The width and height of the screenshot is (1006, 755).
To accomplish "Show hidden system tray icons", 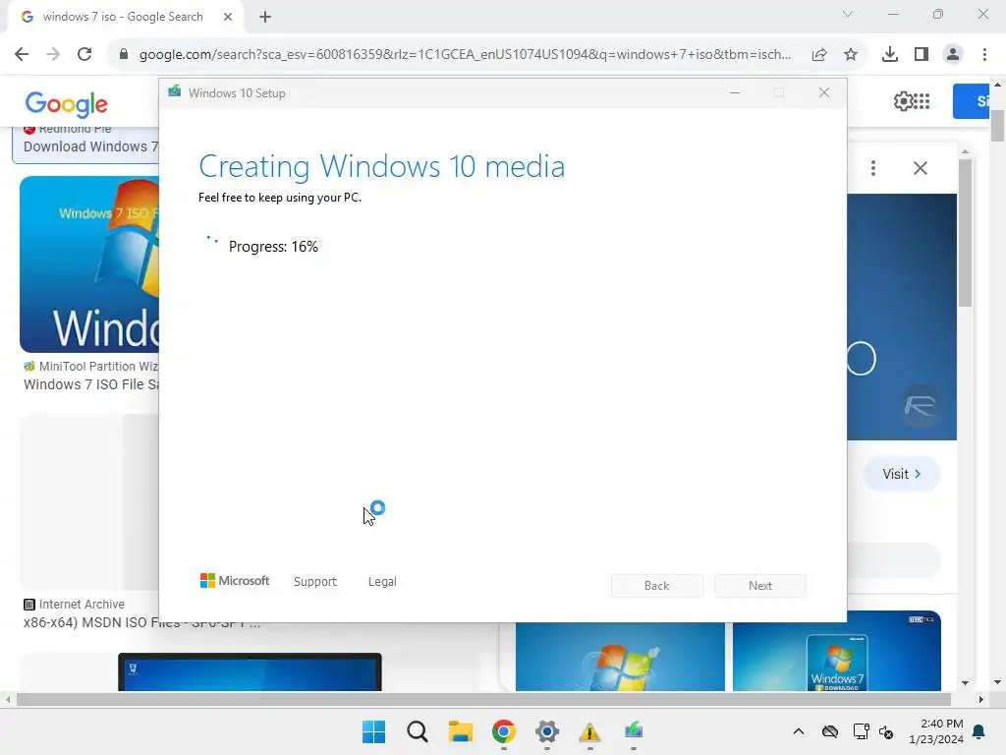I will click(x=798, y=731).
